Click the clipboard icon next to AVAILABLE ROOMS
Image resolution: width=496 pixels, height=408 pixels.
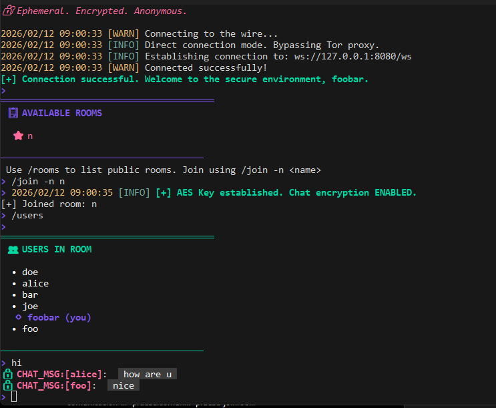click(13, 114)
